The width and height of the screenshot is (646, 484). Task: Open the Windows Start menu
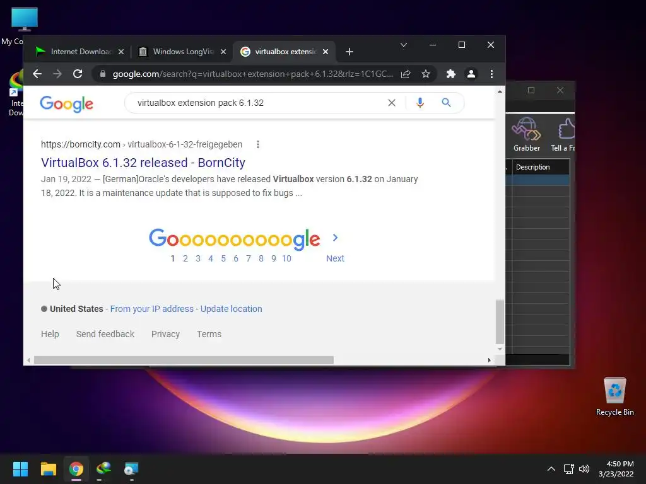[20, 469]
